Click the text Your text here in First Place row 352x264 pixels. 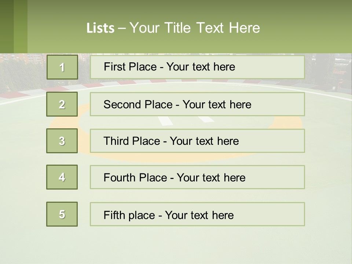click(x=201, y=67)
